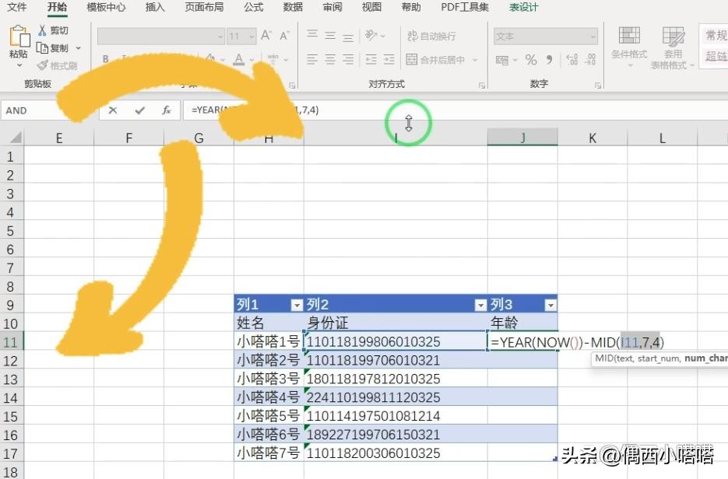728x479 pixels.
Task: Click the comma style icon
Action: 549,59
